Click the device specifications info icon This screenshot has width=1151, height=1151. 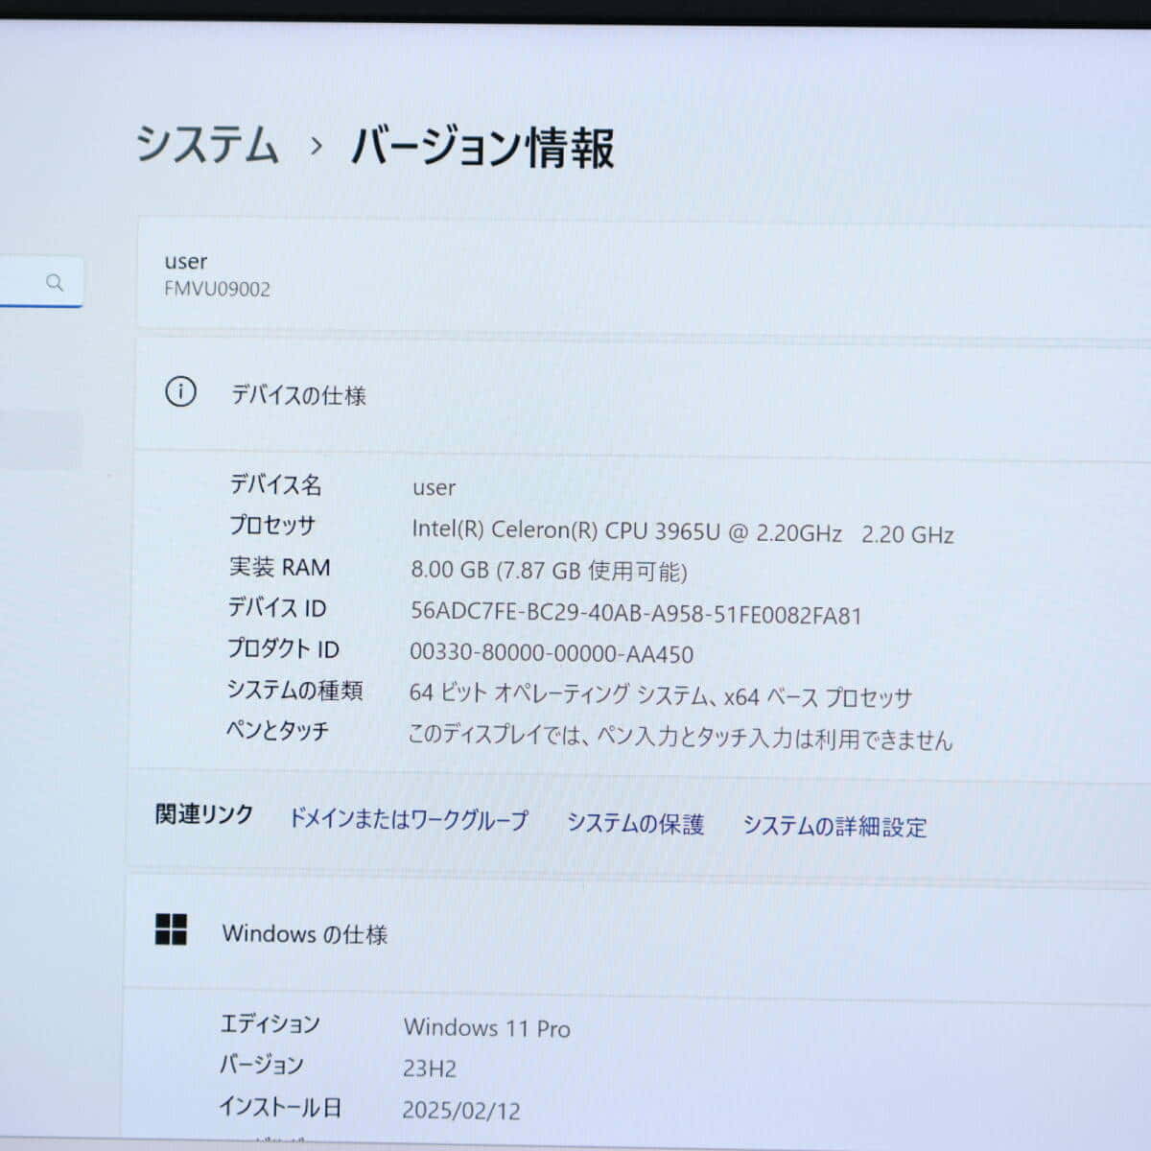(x=180, y=391)
